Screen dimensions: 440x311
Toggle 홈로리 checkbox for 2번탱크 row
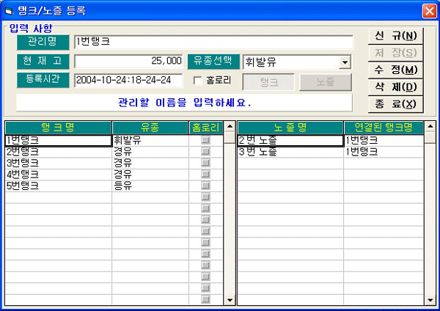(x=205, y=152)
